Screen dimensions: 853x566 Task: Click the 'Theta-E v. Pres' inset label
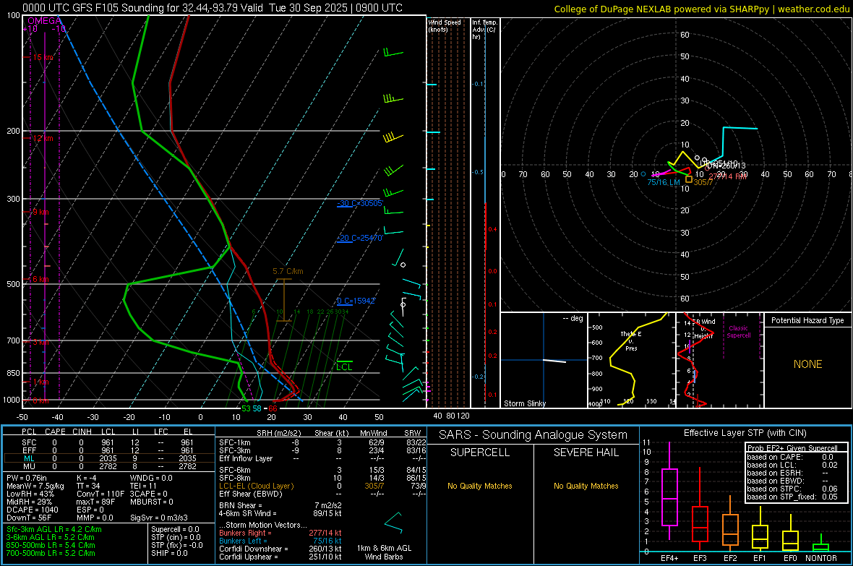[x=631, y=340]
